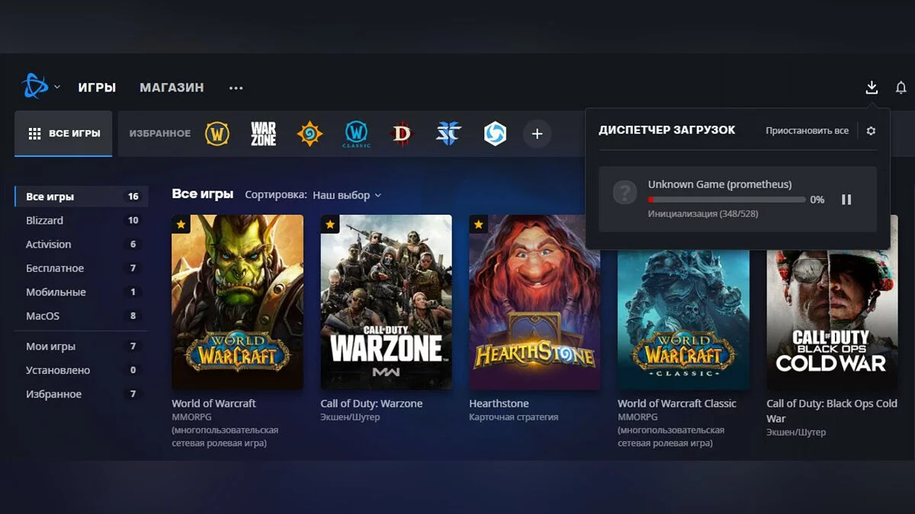The height and width of the screenshot is (514, 915).
Task: Click the Все игры section heading
Action: tap(202, 194)
